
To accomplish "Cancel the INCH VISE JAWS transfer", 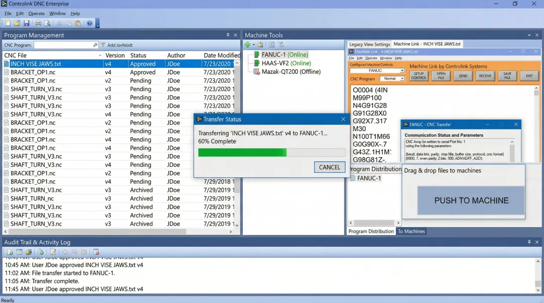I will pos(329,167).
